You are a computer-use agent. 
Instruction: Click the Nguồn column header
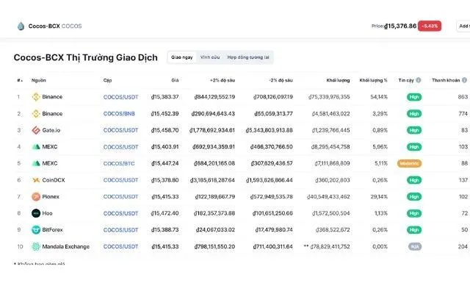point(39,80)
